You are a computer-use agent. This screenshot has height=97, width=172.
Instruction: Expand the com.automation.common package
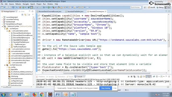[7, 49]
